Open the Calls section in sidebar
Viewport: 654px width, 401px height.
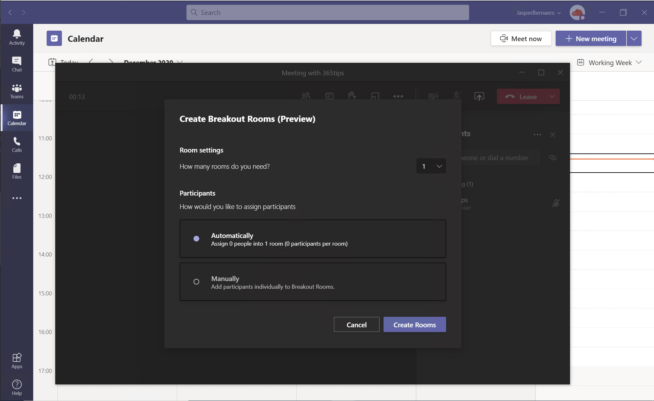(x=17, y=145)
